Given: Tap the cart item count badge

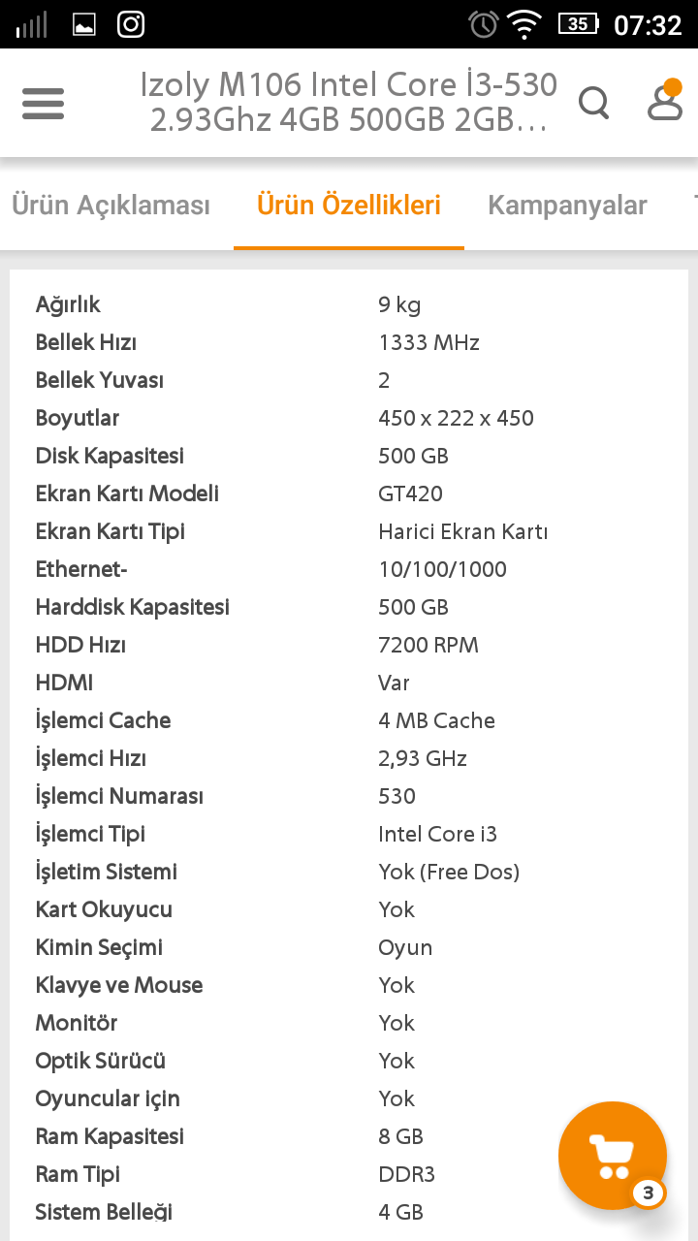Looking at the screenshot, I should [649, 1193].
